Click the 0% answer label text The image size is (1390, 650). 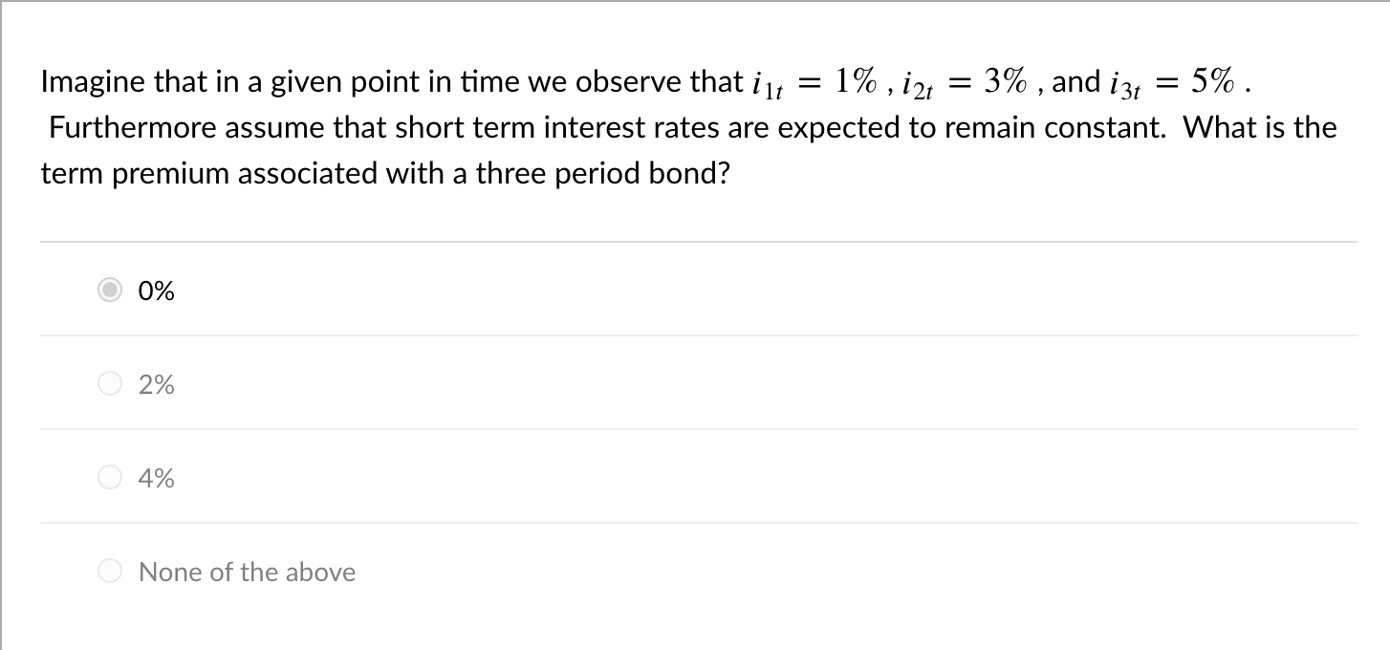tap(156, 291)
